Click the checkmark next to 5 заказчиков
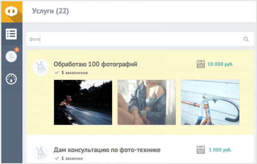The image size is (257, 164). (57, 72)
